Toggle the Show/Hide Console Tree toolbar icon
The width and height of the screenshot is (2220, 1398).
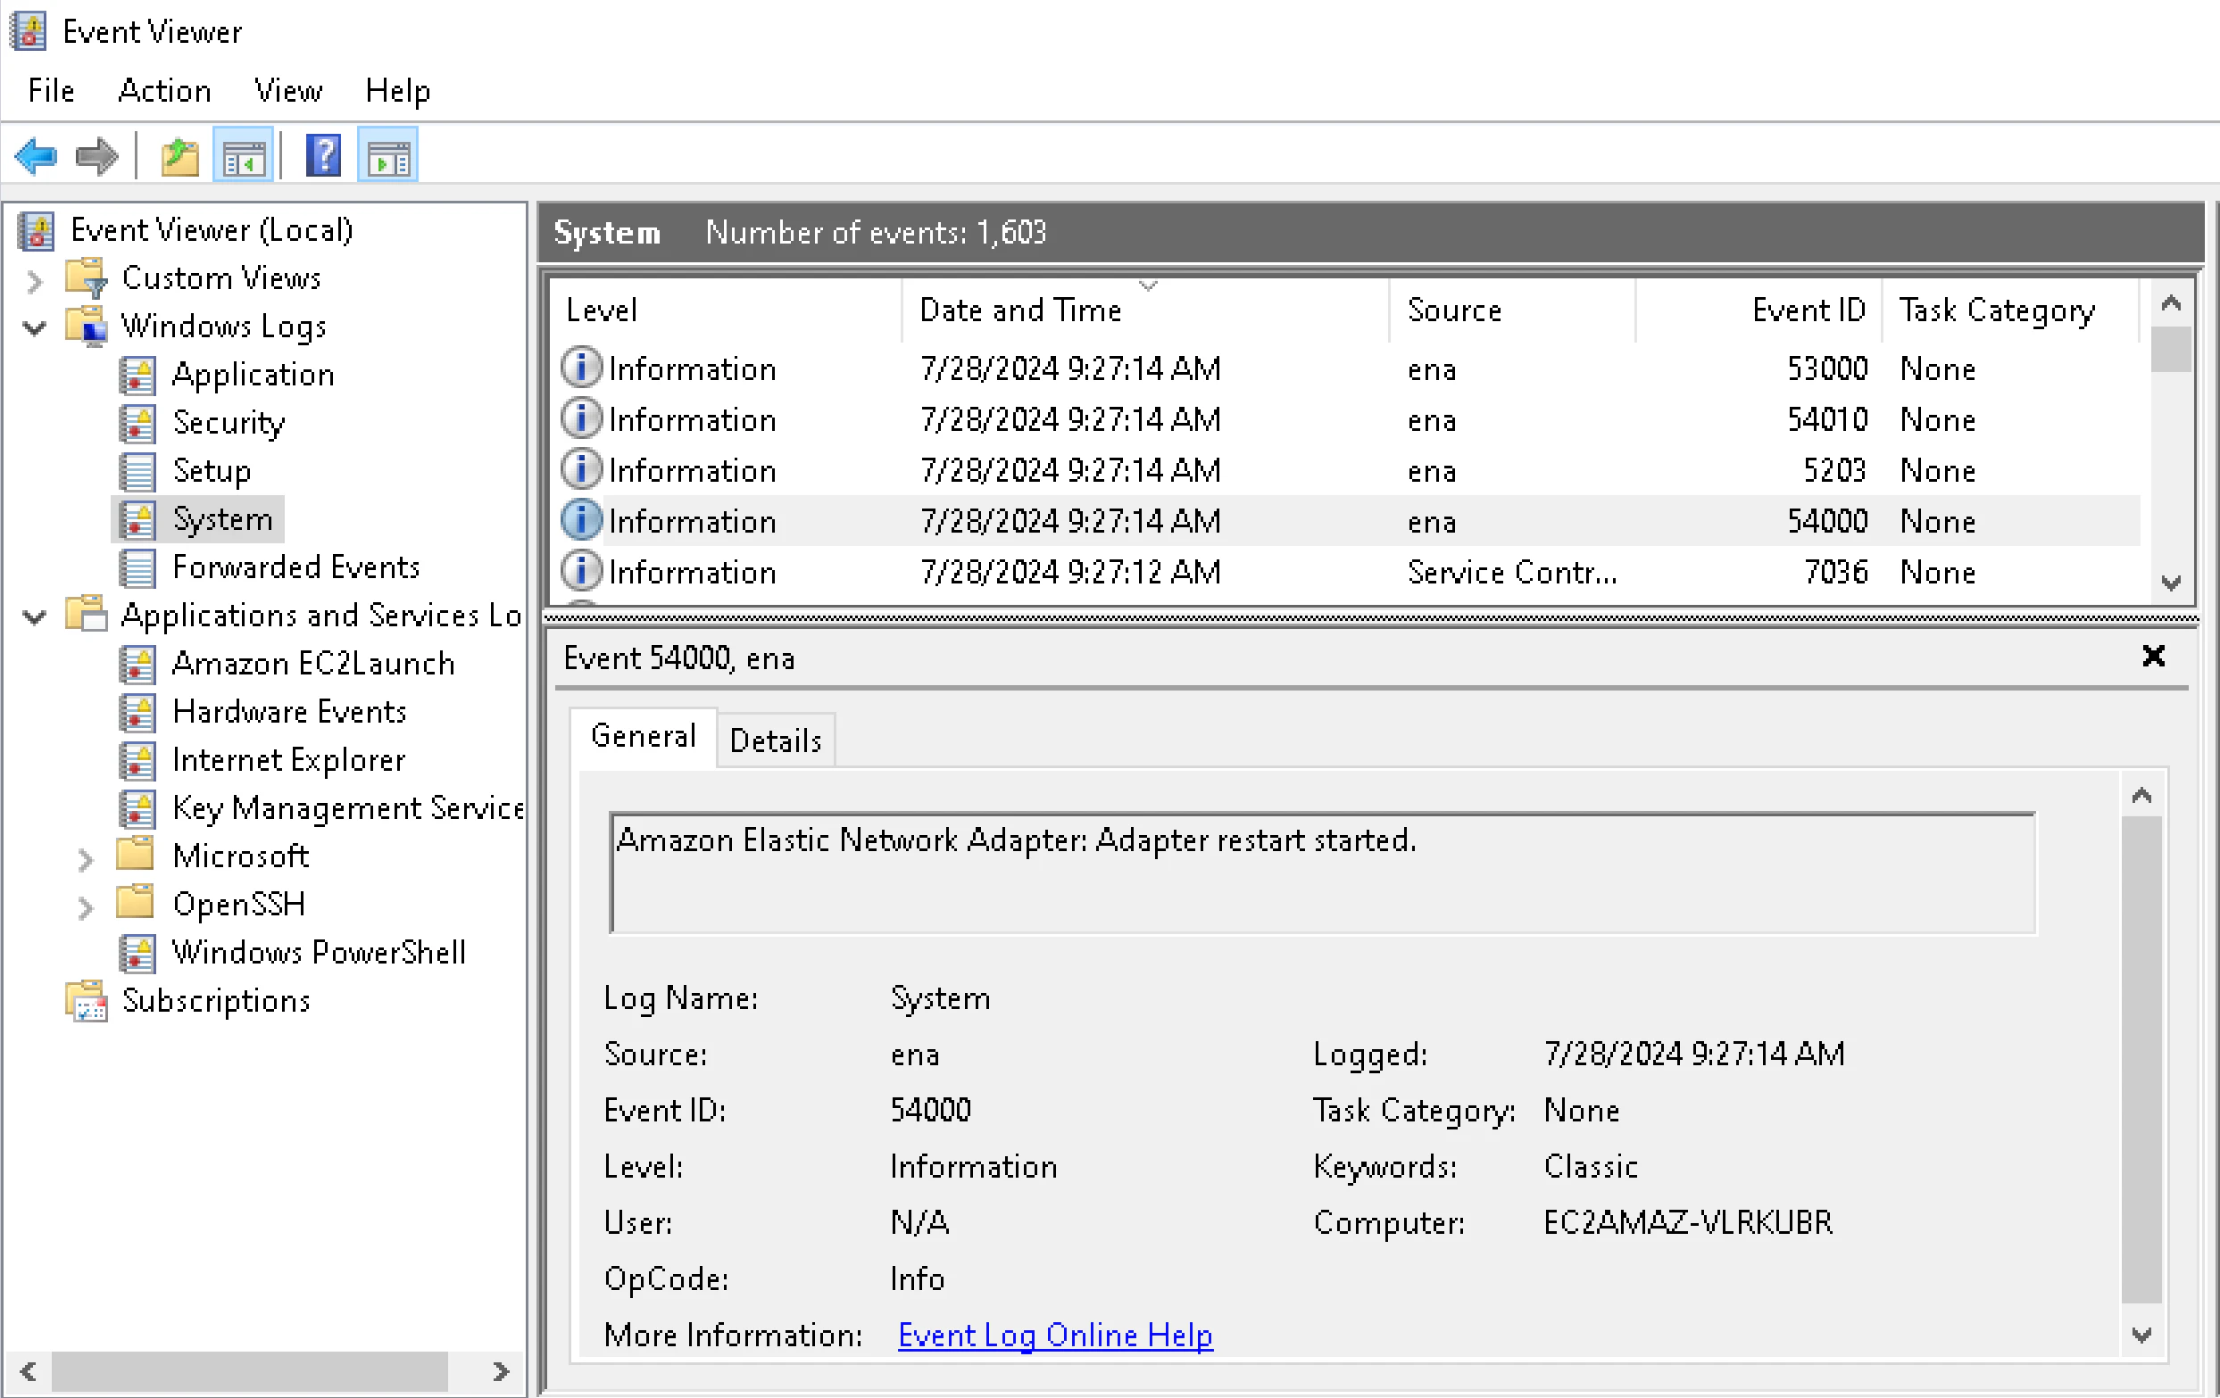244,156
